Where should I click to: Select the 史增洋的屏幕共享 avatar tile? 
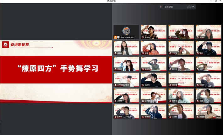click(x=126, y=32)
